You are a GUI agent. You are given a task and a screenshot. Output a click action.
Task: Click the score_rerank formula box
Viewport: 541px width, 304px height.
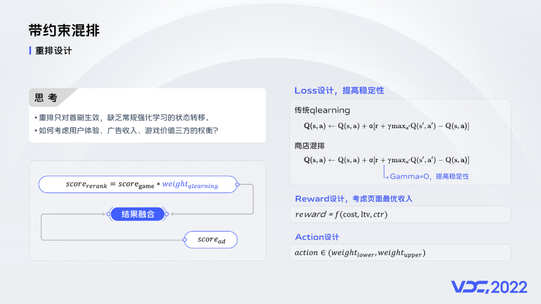(138, 184)
